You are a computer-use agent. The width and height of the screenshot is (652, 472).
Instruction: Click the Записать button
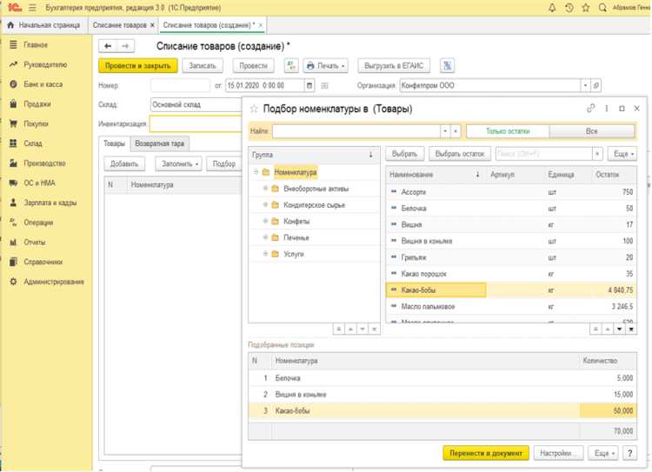coord(203,65)
